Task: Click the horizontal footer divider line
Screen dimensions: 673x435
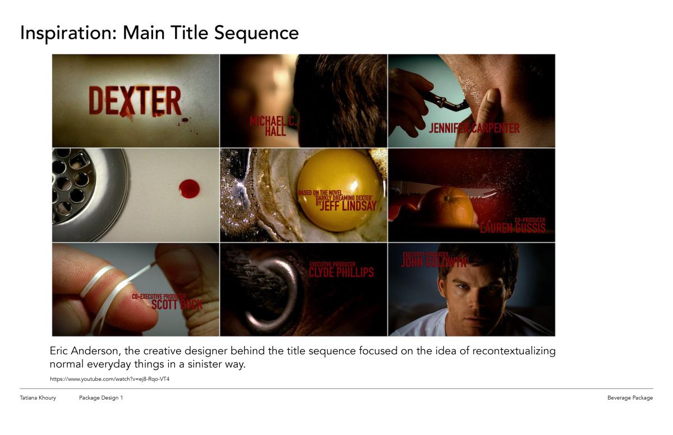Action: (x=336, y=388)
